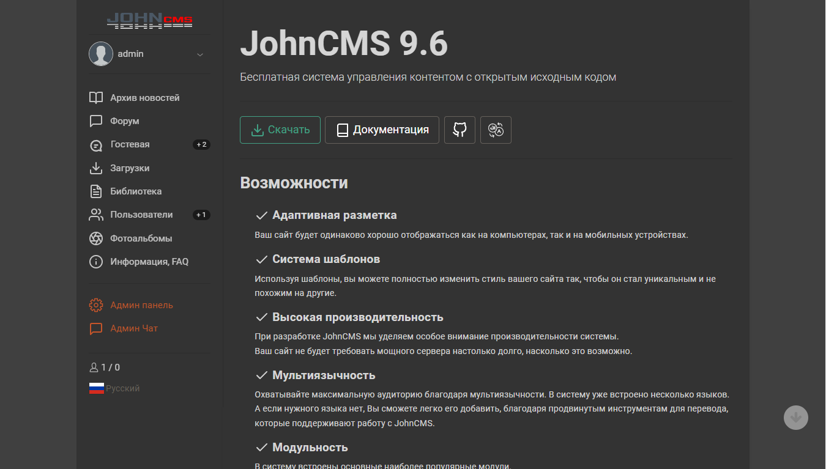The height and width of the screenshot is (469, 826).
Task: Click the Модульность feature title
Action: click(x=310, y=448)
